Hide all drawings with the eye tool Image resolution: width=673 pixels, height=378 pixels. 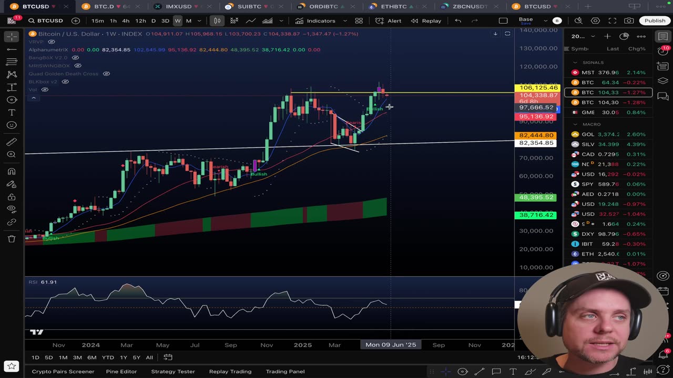point(12,209)
